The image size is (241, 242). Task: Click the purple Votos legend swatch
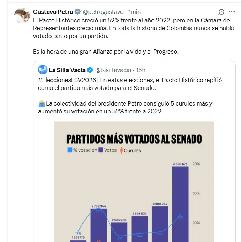coord(101,150)
